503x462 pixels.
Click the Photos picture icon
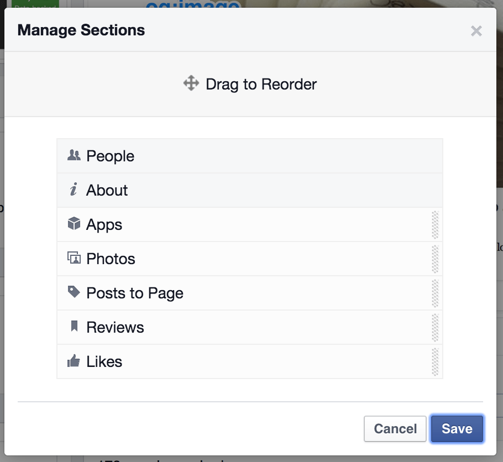point(74,259)
